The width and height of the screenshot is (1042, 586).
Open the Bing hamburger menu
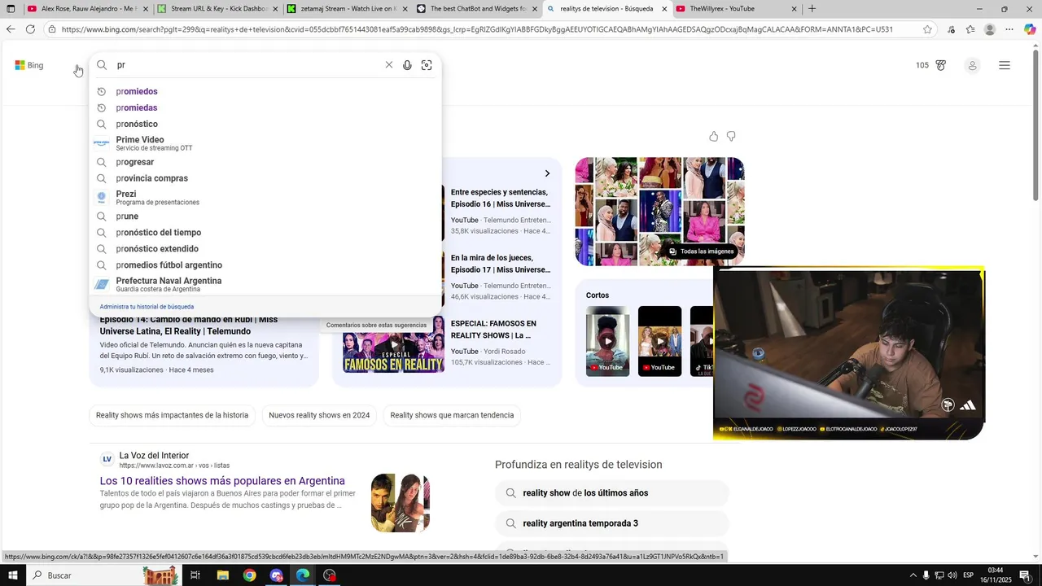pos(1005,65)
